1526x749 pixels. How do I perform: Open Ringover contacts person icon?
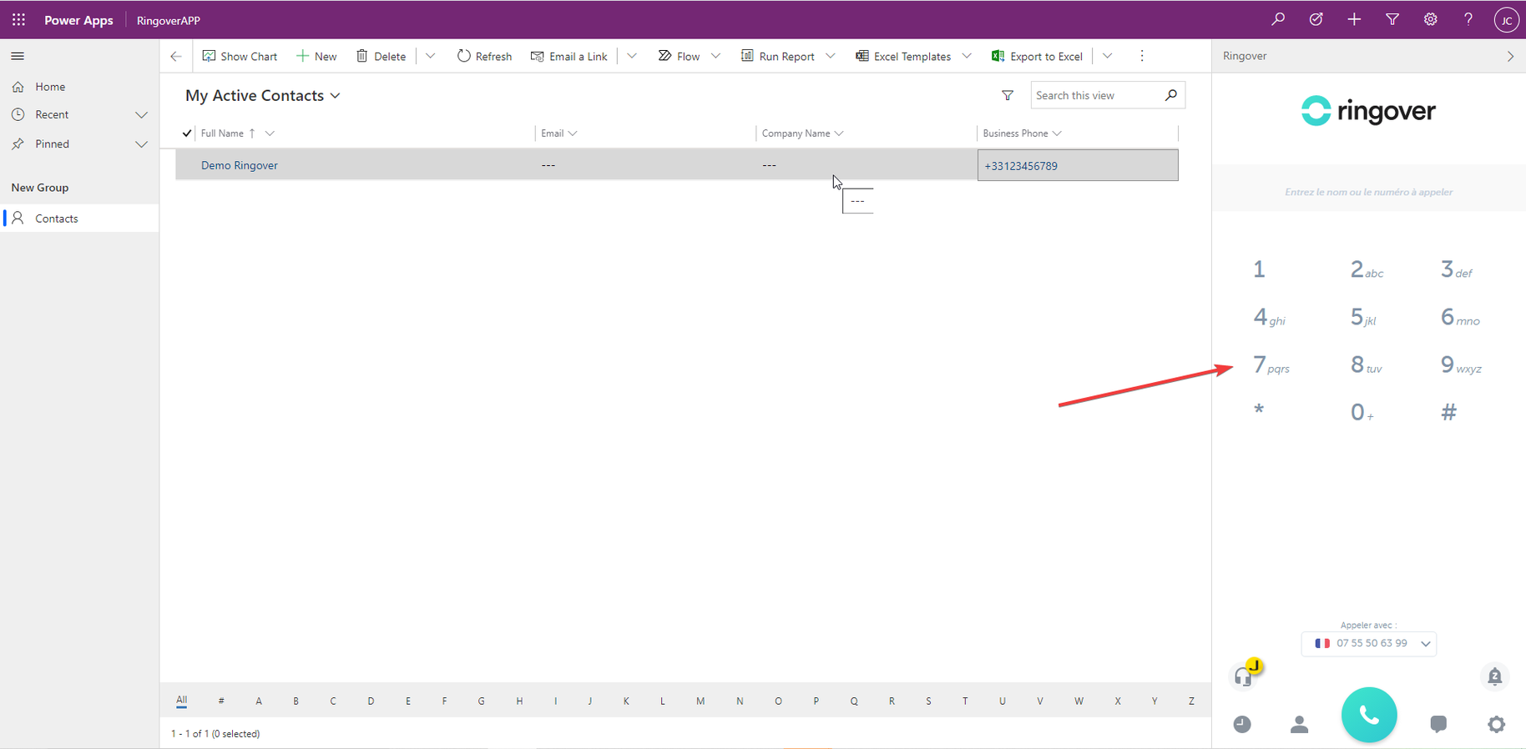[x=1299, y=724]
